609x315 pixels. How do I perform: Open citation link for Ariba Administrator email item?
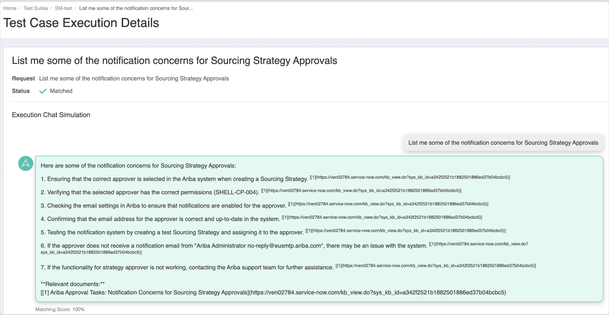point(478,244)
